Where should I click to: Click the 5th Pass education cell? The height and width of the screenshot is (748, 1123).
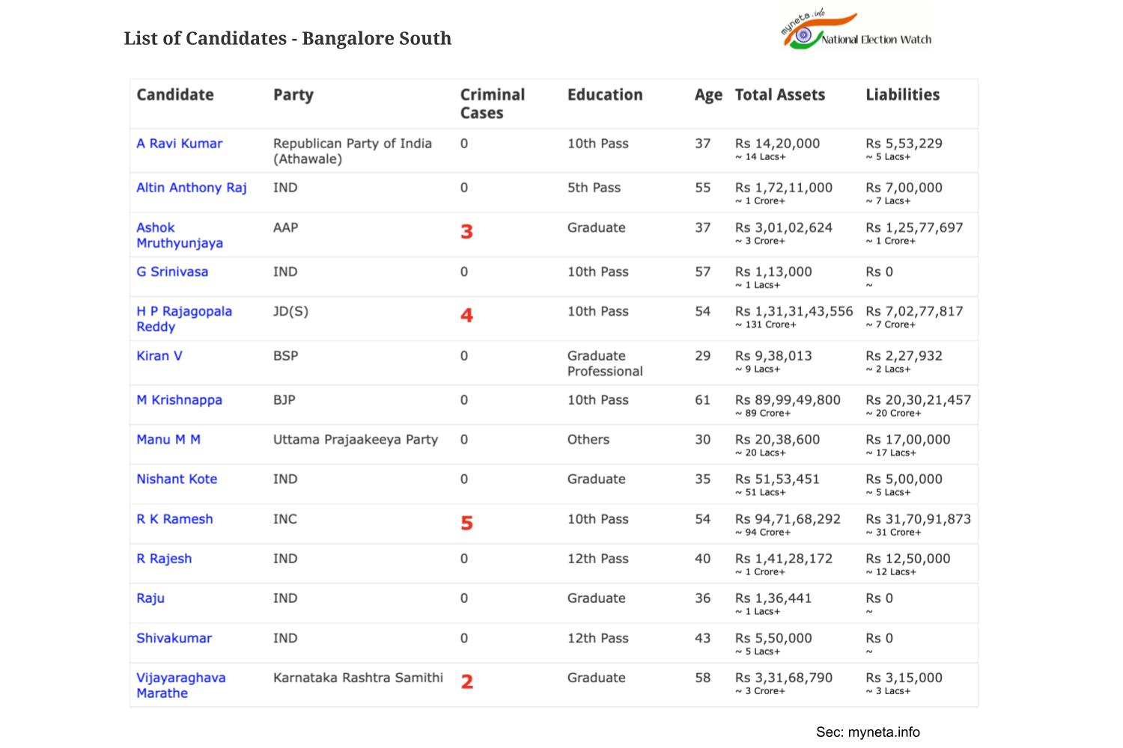[594, 188]
